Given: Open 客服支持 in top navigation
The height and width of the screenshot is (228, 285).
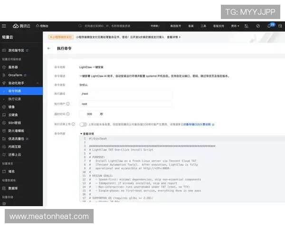Looking at the screenshot, I should (x=218, y=26).
